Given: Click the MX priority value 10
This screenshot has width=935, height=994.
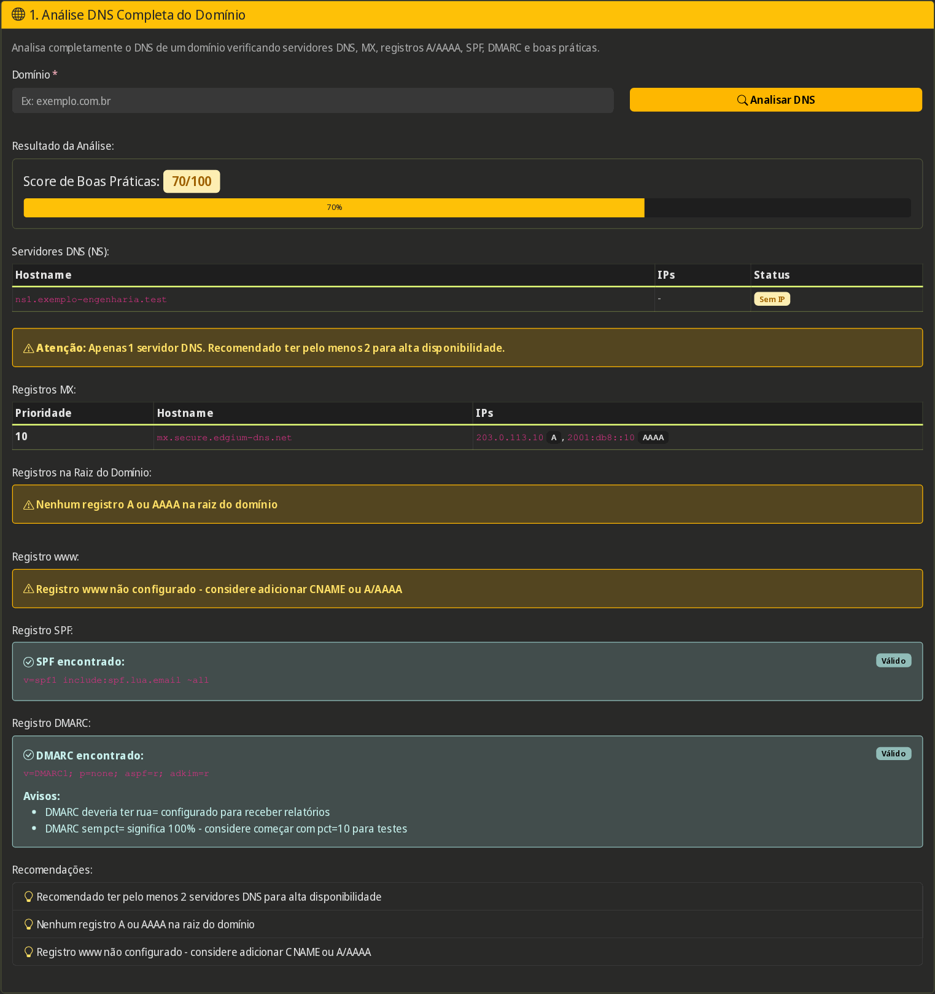Looking at the screenshot, I should [21, 437].
